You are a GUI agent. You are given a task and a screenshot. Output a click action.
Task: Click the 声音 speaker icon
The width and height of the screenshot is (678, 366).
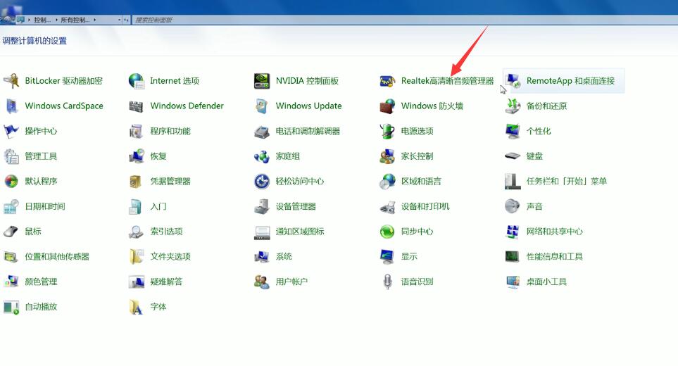tap(513, 206)
